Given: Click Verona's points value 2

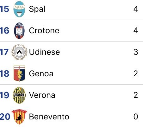Looking at the screenshot, I should 136,95.
